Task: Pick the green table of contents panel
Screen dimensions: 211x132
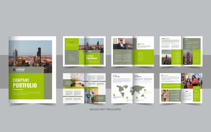Action: tap(143, 57)
